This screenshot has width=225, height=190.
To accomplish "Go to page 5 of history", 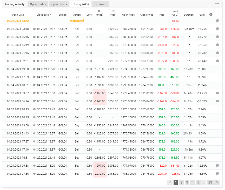I will [198, 182].
